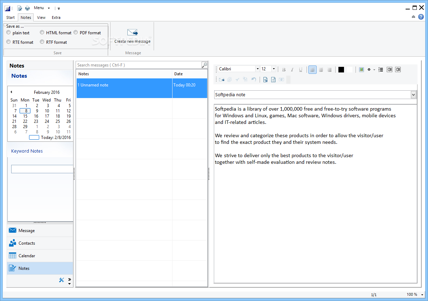Screen dimensions: 428x301
Task: Insert picture icon in note toolbar
Action: click(362, 69)
